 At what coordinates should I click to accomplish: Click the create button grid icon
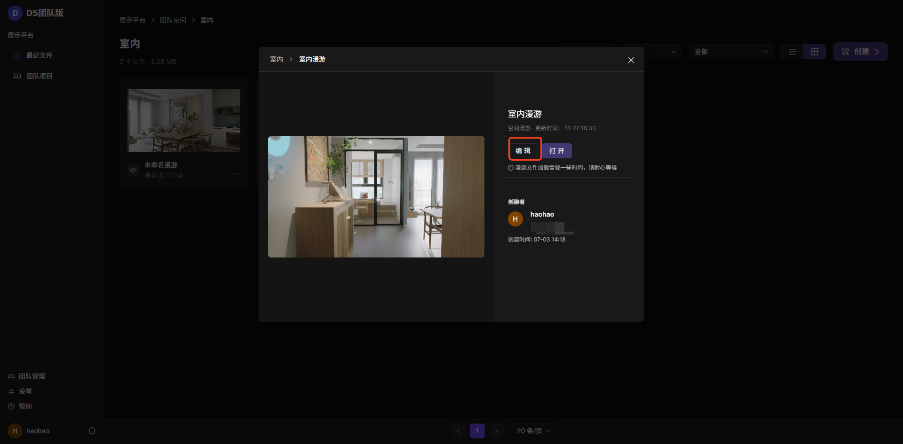pyautogui.click(x=846, y=52)
